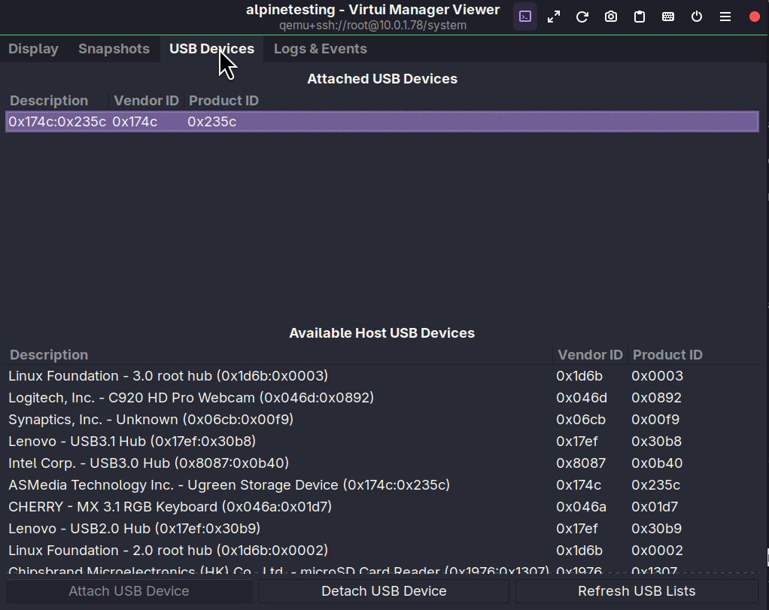Switch to the Display tab
This screenshot has width=769, height=610.
[33, 48]
